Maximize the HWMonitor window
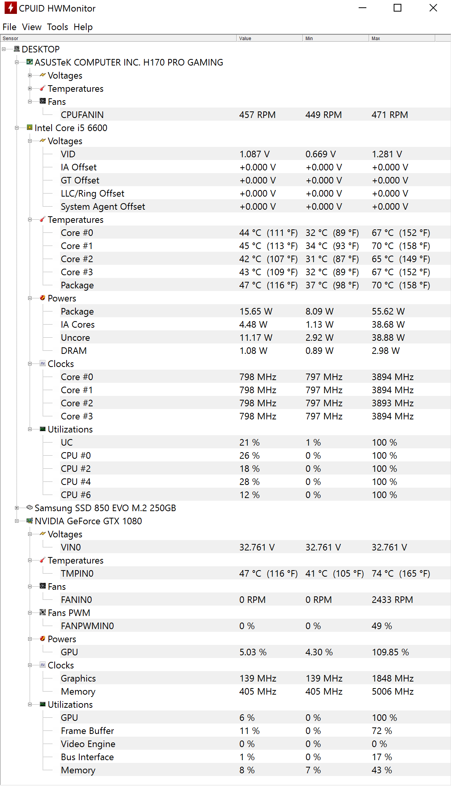 (x=398, y=8)
